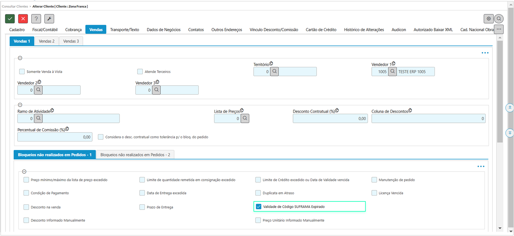
Task: Enable Somente Venda à Vista checkbox
Action: pos(22,72)
